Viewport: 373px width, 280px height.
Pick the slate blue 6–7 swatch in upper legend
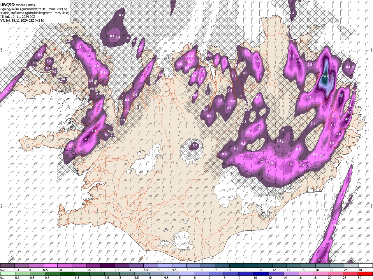click(207, 265)
